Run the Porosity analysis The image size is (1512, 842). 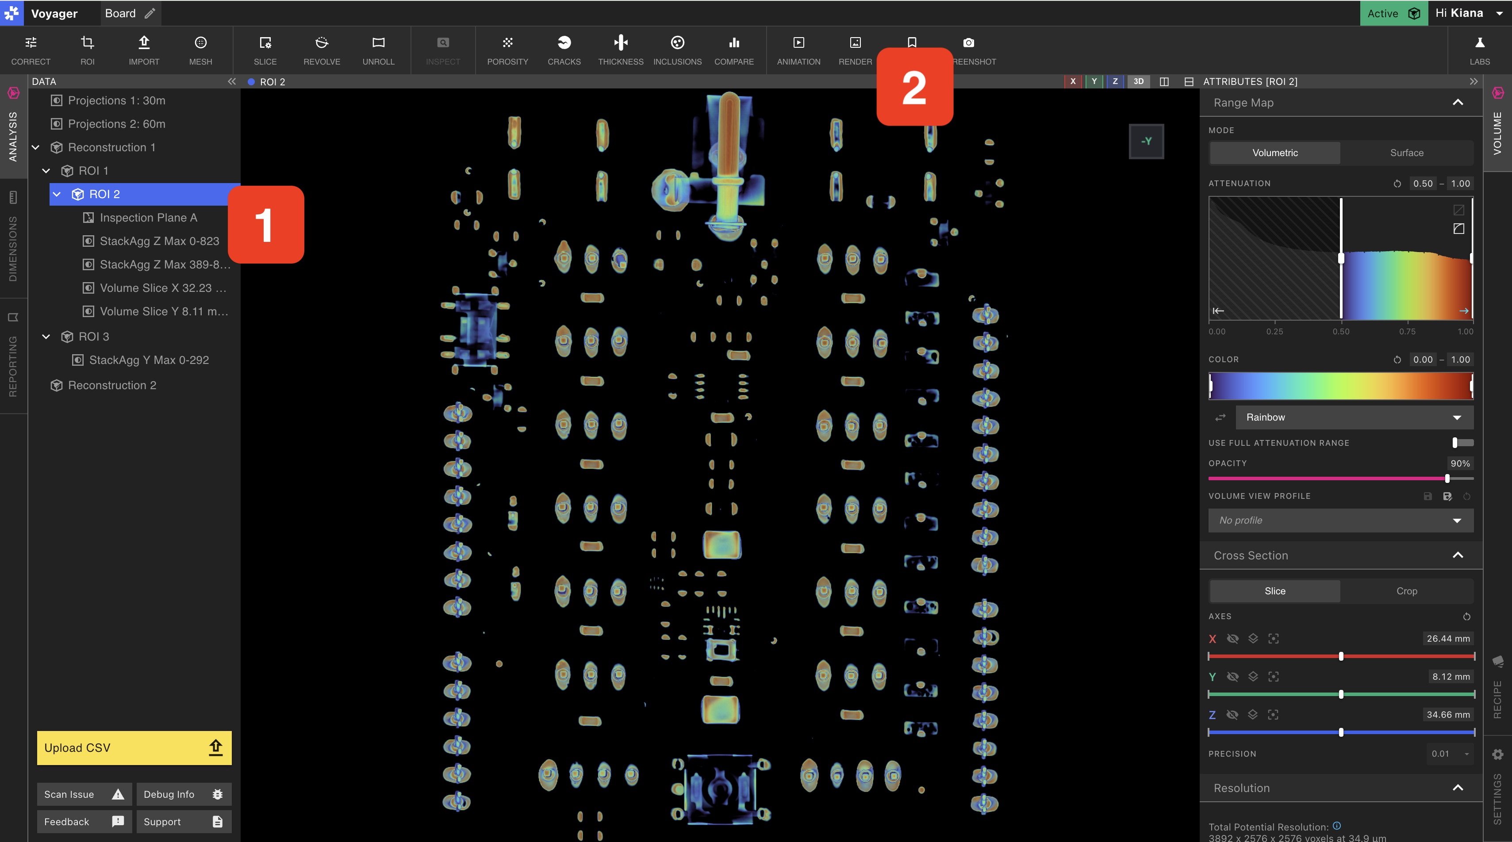tap(508, 50)
